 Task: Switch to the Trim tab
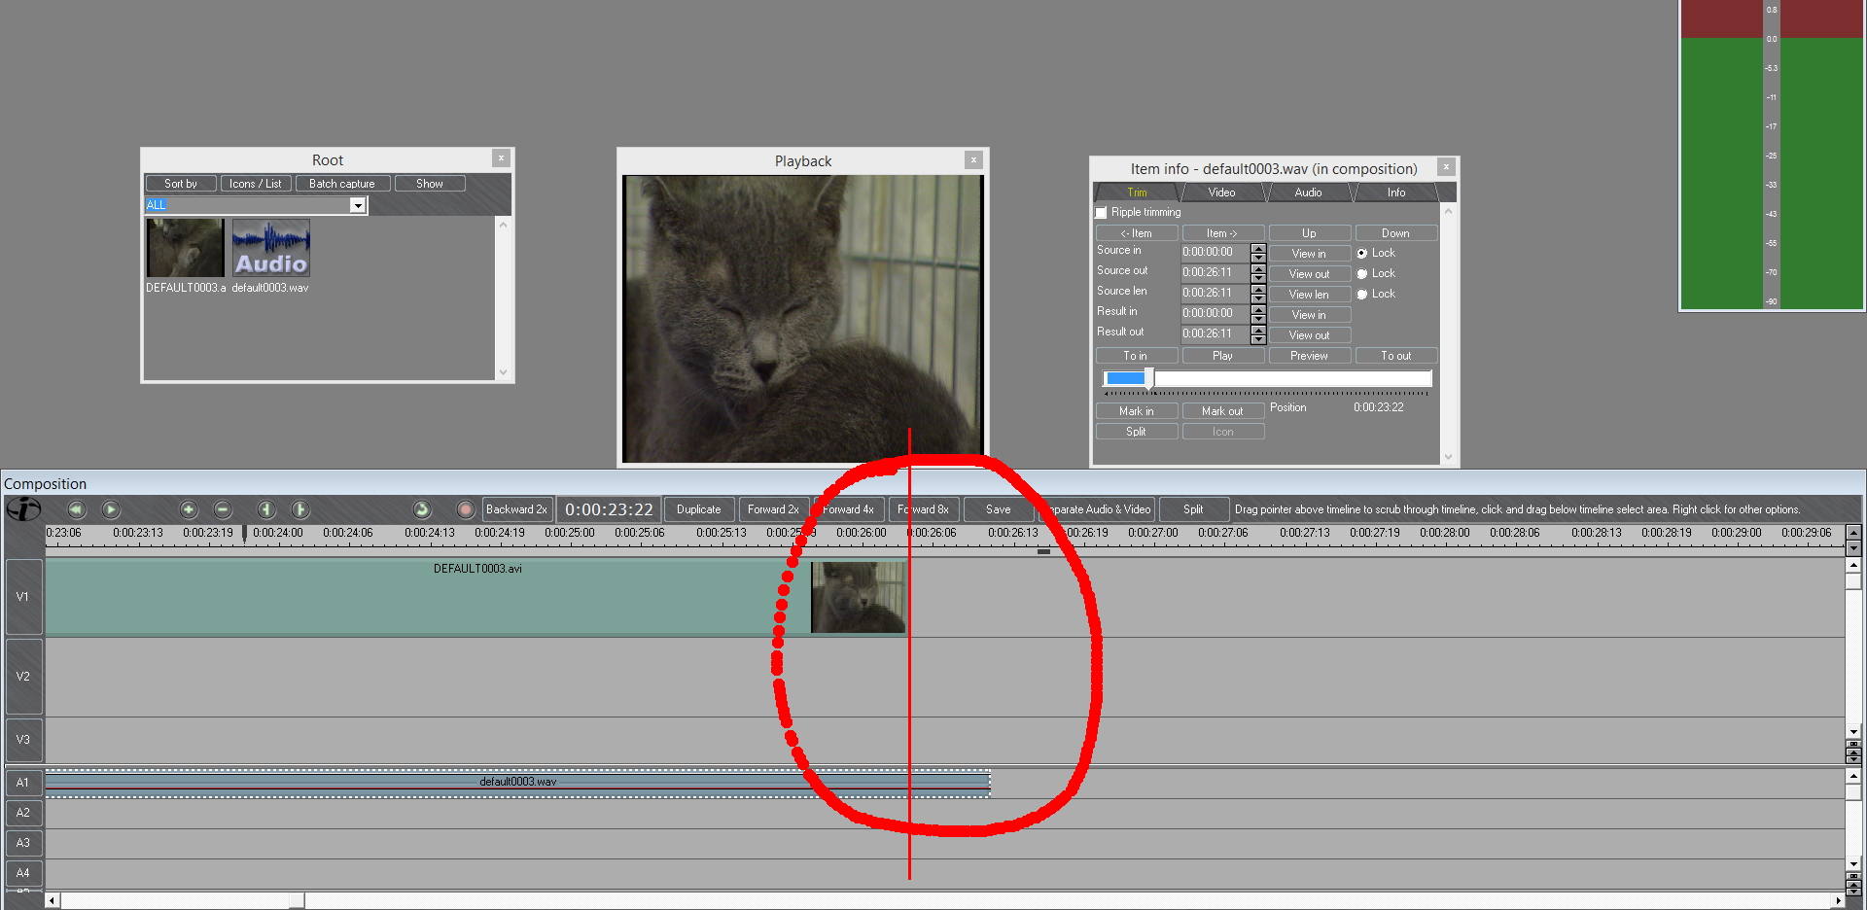tap(1137, 192)
